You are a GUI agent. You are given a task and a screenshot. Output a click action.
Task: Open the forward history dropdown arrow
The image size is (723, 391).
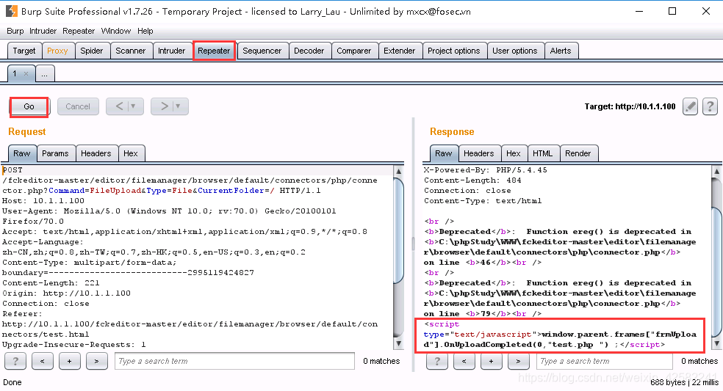coord(179,106)
